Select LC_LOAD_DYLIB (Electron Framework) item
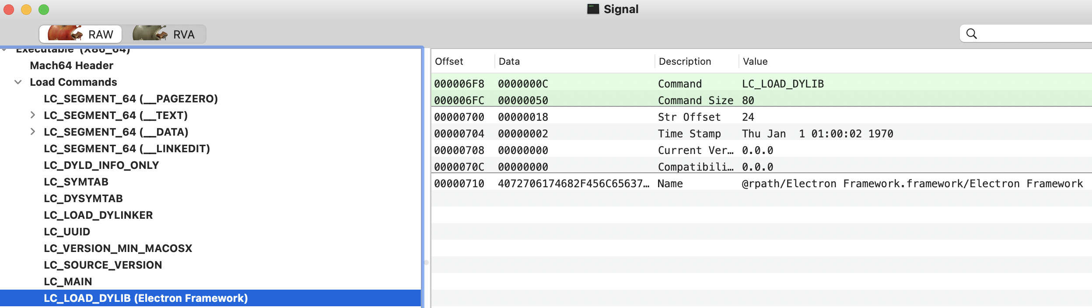Image resolution: width=1092 pixels, height=308 pixels. [145, 298]
